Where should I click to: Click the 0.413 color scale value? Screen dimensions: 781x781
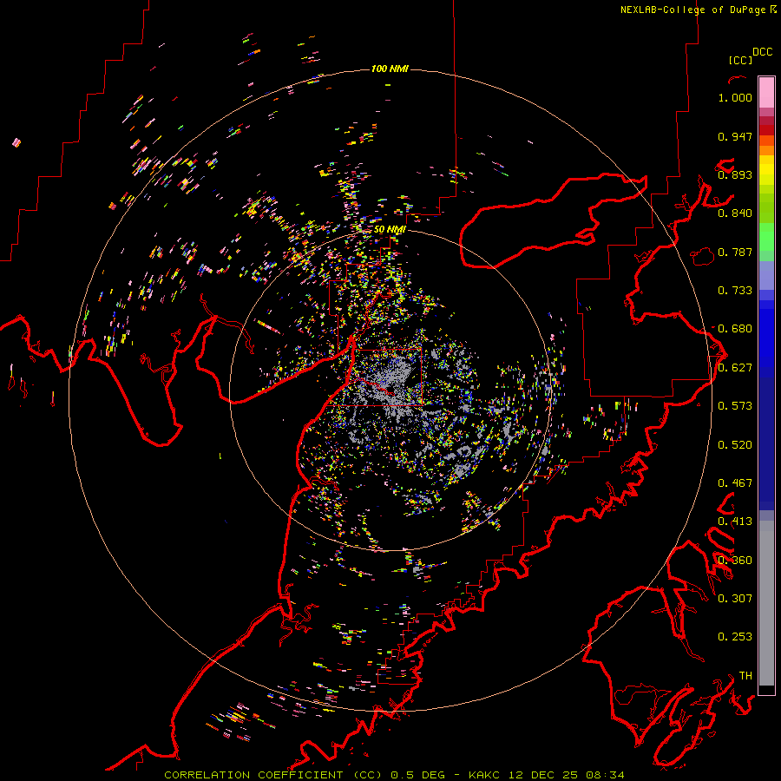(735, 522)
